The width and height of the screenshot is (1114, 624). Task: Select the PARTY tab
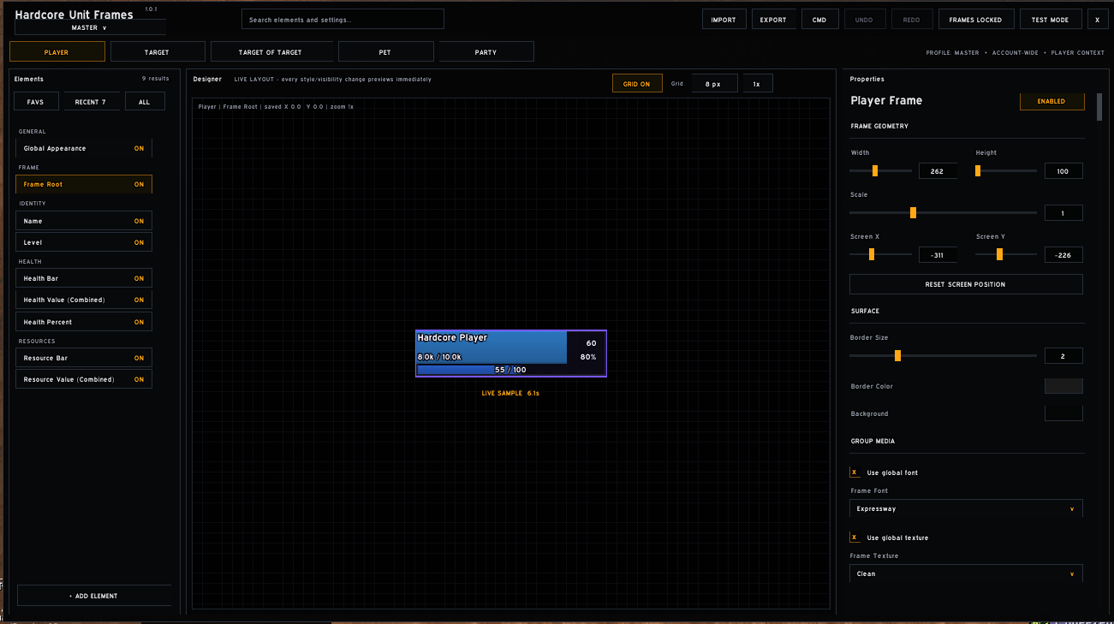486,52
